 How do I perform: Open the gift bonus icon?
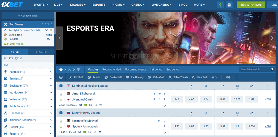229,5
